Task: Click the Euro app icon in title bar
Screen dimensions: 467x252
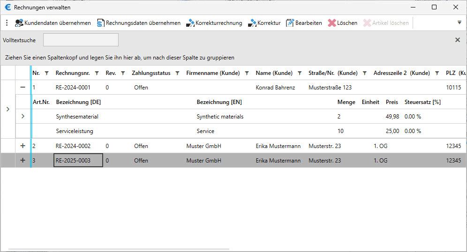Action: [x=8, y=7]
